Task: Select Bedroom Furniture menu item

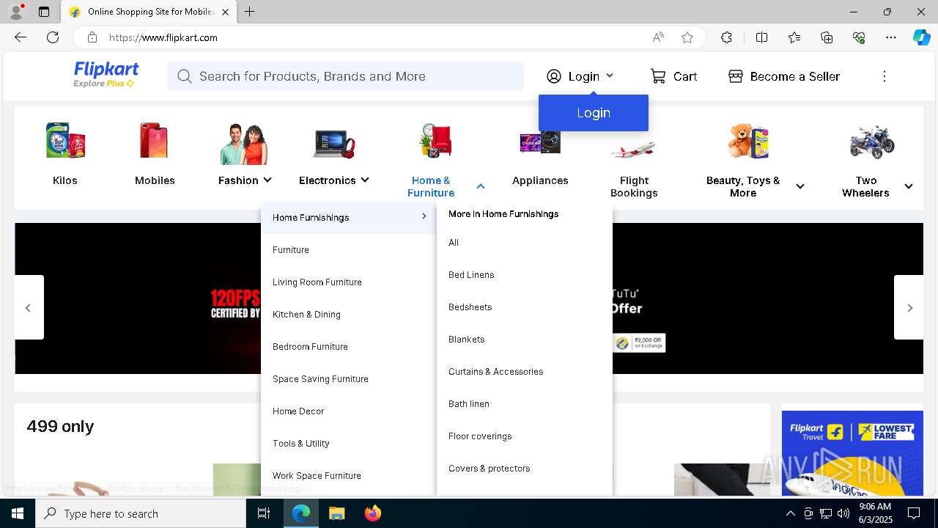Action: pos(310,347)
